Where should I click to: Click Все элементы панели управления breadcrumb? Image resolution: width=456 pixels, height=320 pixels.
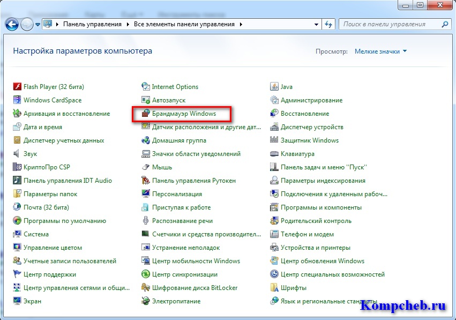click(184, 25)
